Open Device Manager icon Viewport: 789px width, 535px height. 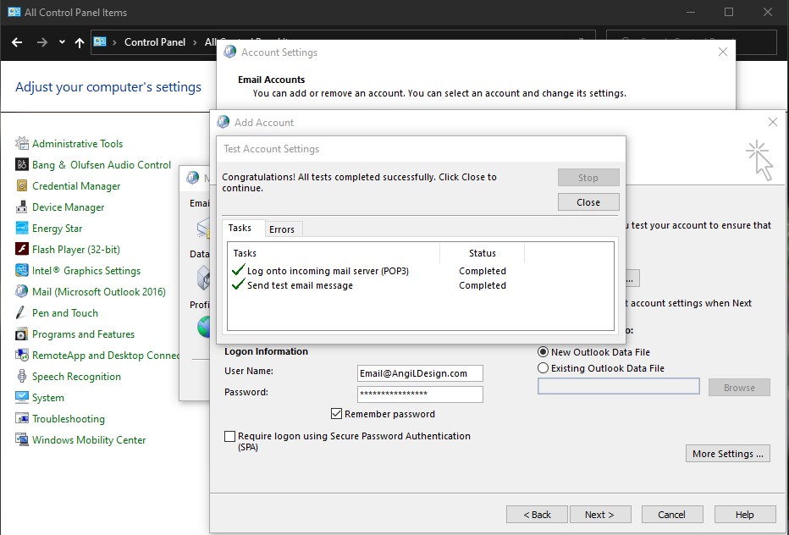tap(22, 207)
